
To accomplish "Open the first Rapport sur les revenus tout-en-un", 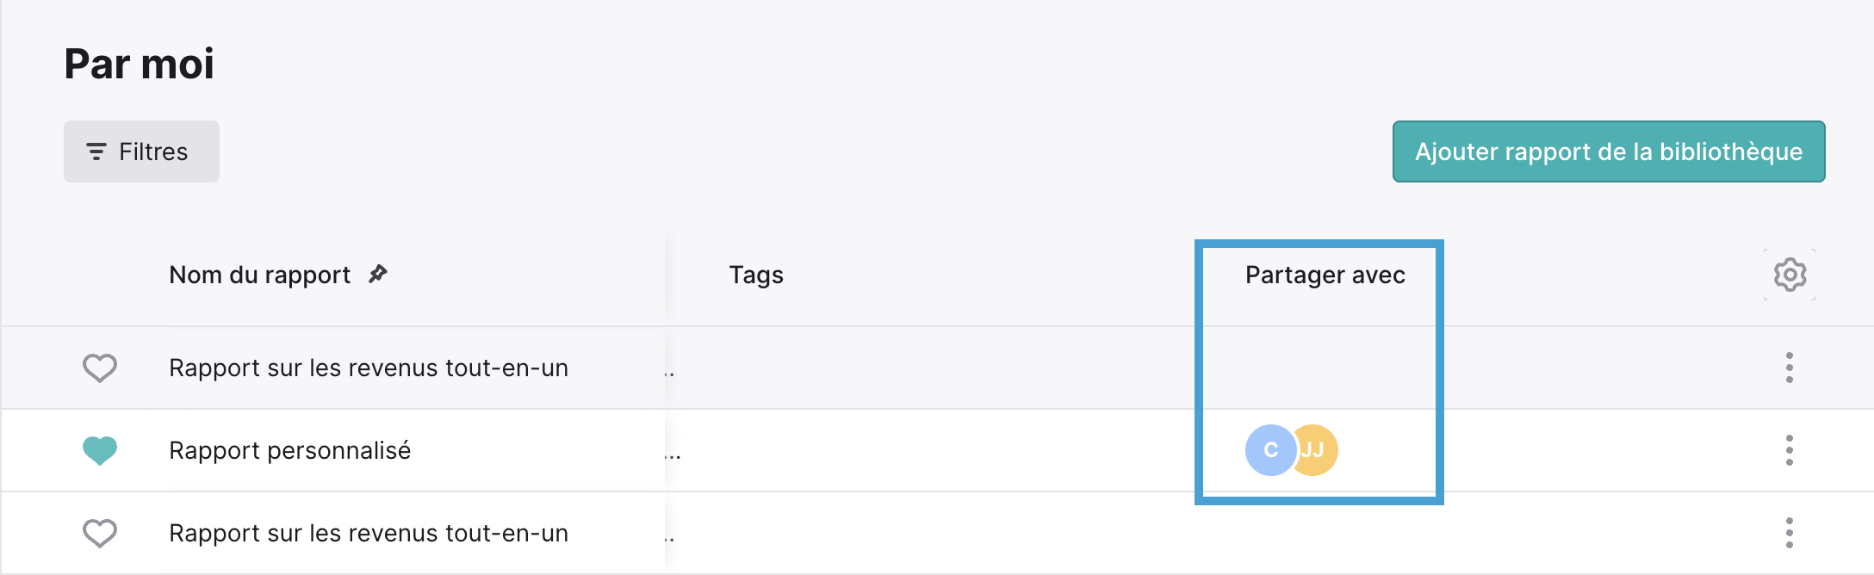I will pos(369,368).
